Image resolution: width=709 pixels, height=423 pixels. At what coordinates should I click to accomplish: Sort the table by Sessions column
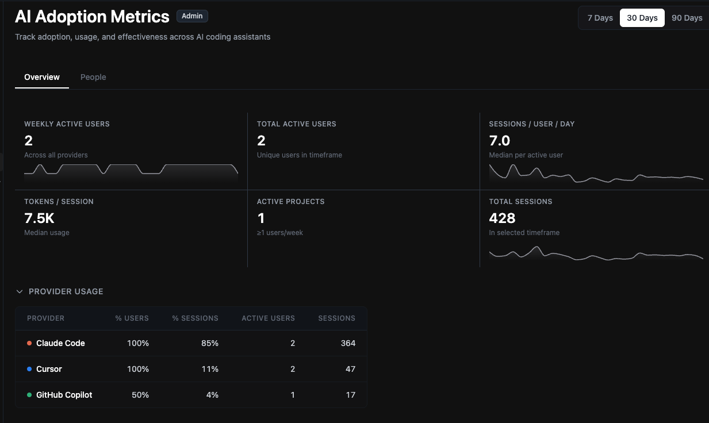pos(336,318)
